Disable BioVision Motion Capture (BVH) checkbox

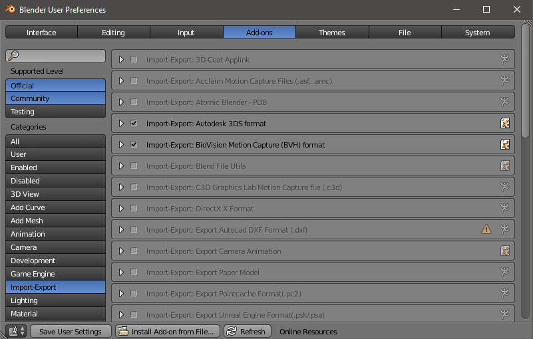click(134, 145)
